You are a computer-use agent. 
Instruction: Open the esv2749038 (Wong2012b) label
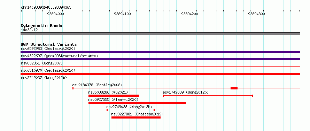click(129, 107)
